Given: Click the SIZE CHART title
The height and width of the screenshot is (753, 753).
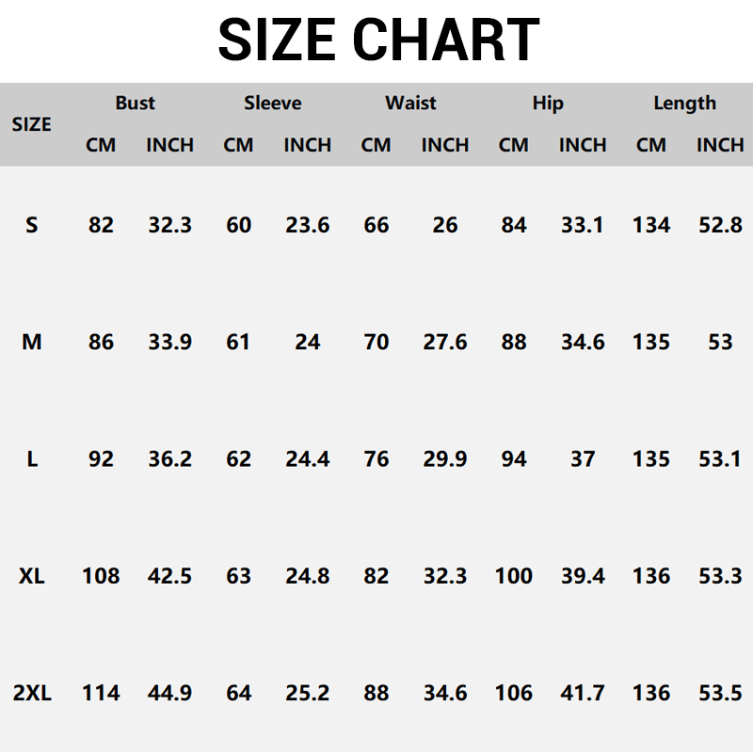Looking at the screenshot, I should click(377, 40).
